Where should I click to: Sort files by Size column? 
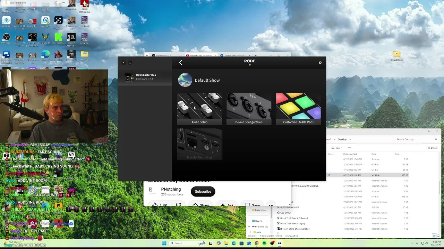(x=396, y=154)
